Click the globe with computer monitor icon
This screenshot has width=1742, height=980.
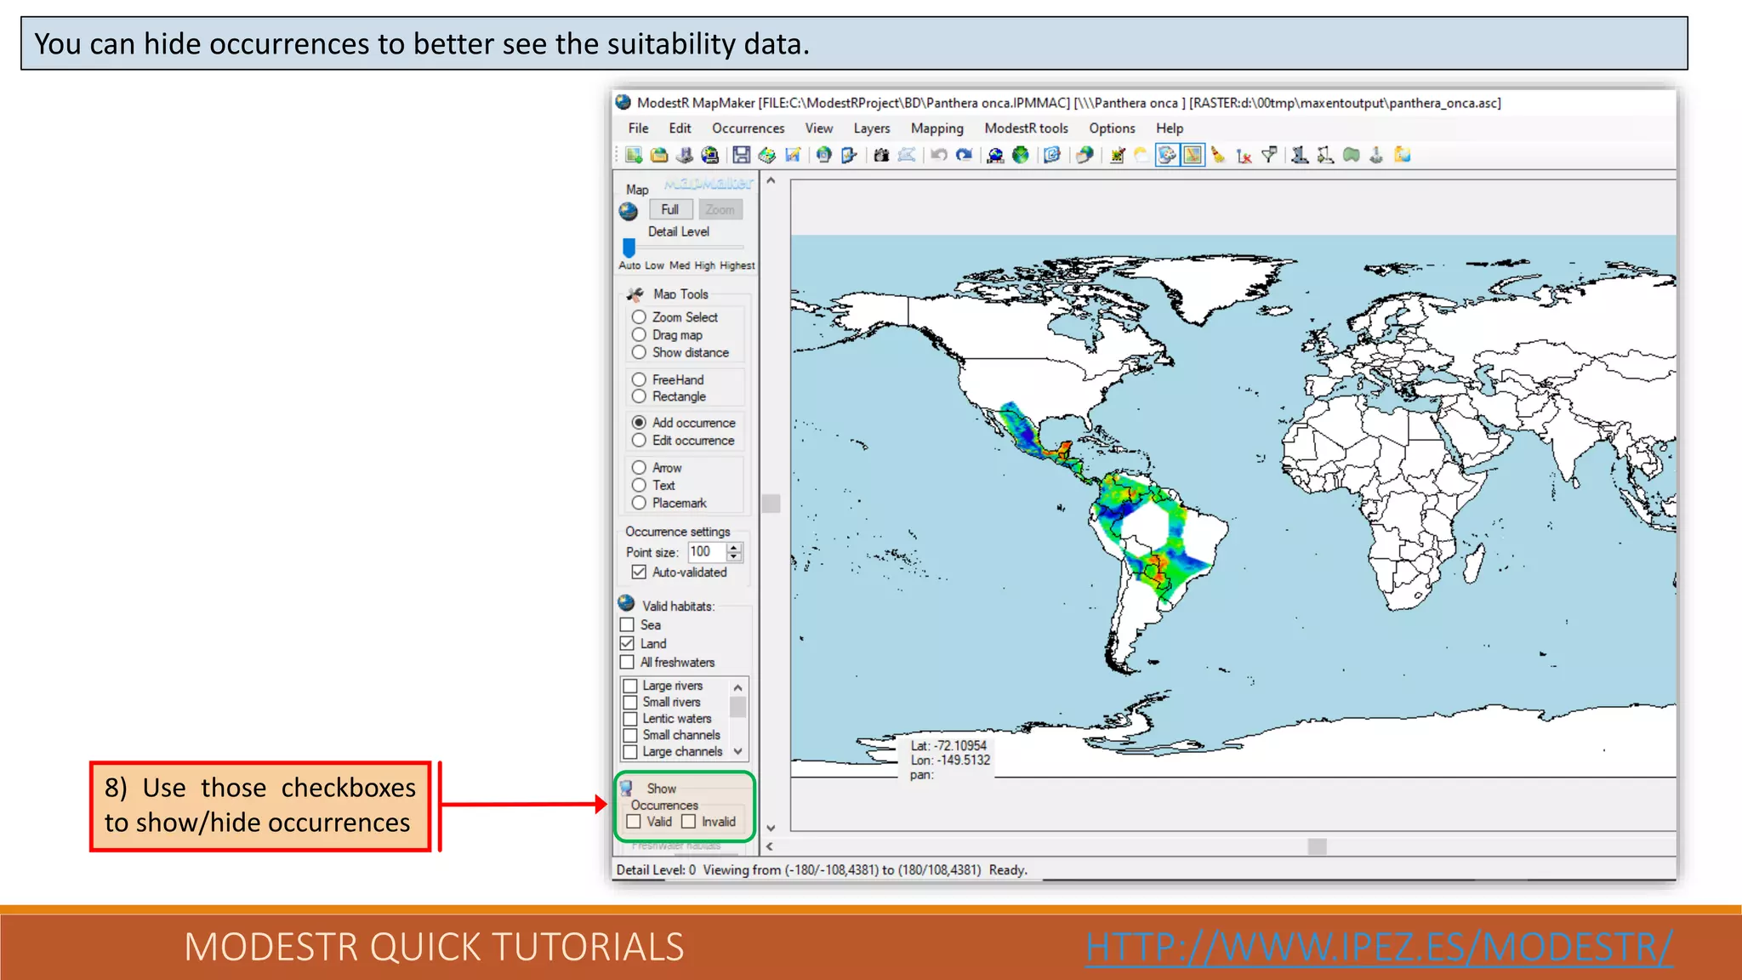pos(709,155)
